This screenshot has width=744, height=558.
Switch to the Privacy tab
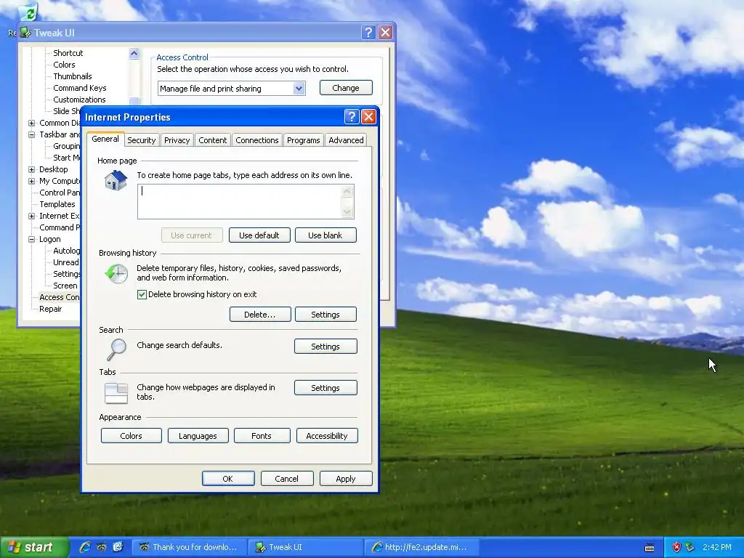[x=177, y=140]
